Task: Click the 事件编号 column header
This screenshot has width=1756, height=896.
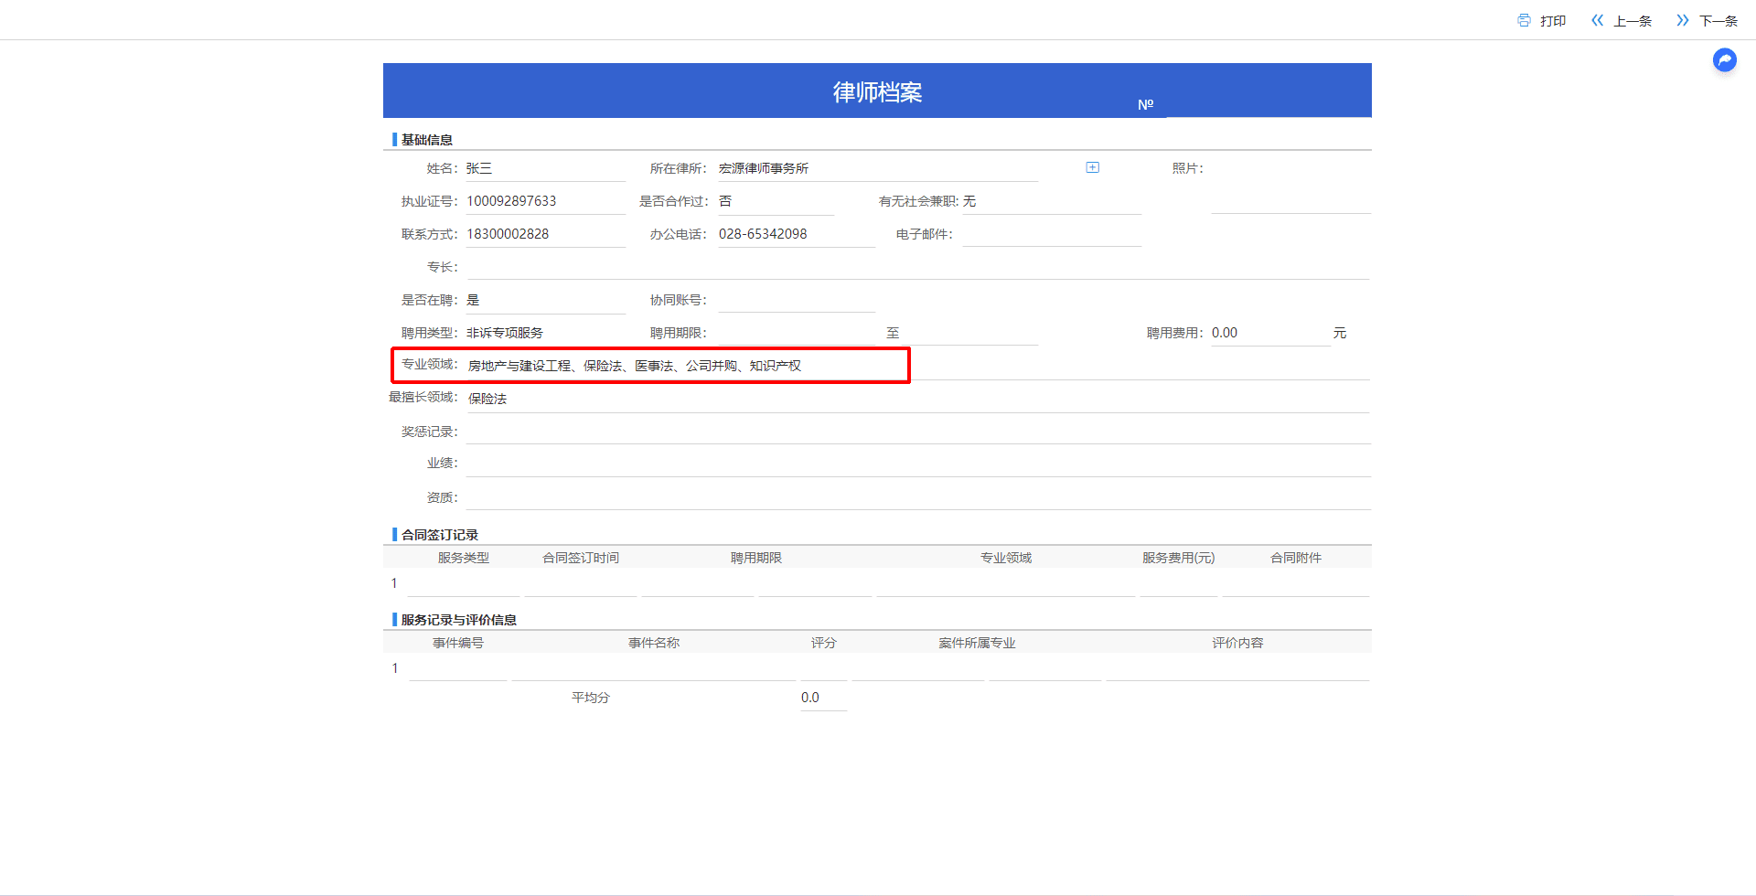Action: click(x=458, y=643)
